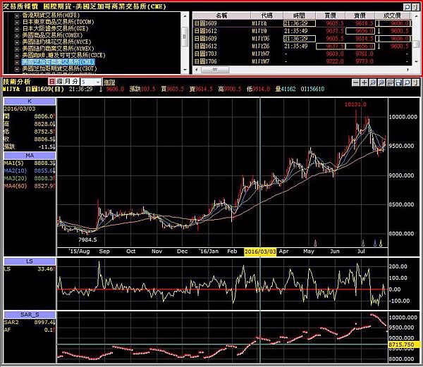423x367 pixels.
Task: Select quote row 日圓1706
Action: pos(302,61)
